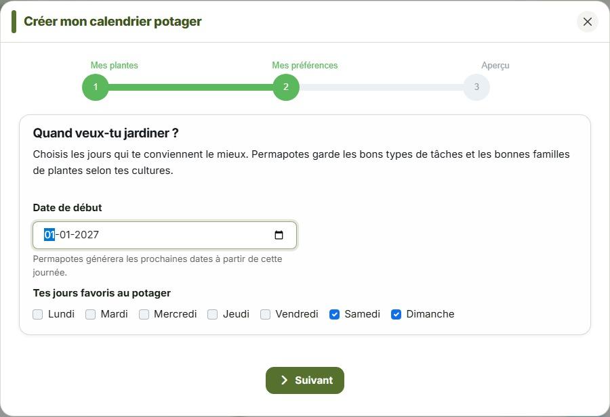
Task: Tick the Mercredi checkbox
Action: click(144, 314)
